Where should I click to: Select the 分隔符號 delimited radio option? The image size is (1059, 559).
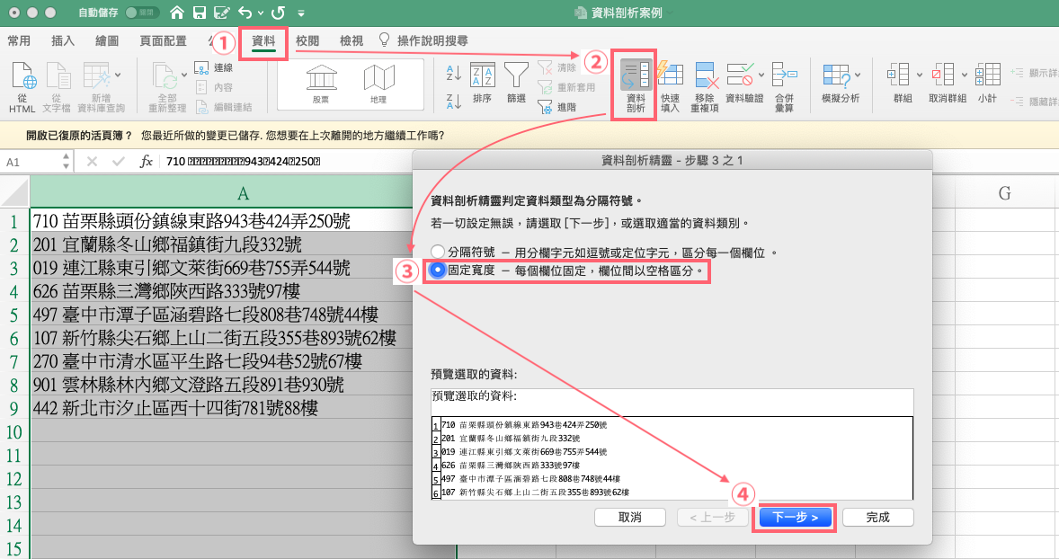pos(438,252)
